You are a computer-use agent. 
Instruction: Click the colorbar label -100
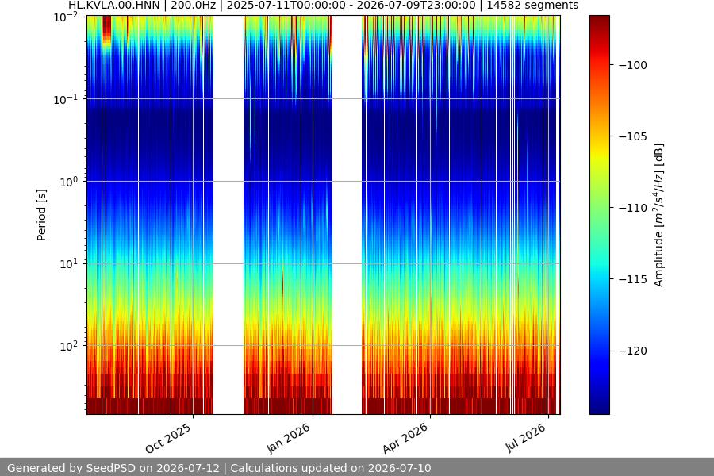[x=633, y=65]
